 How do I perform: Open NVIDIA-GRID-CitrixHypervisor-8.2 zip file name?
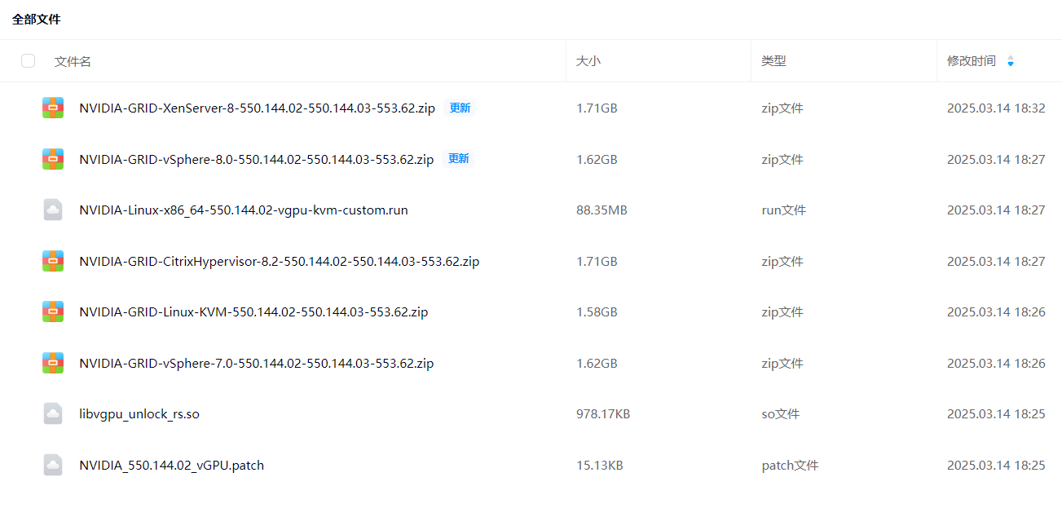click(279, 261)
